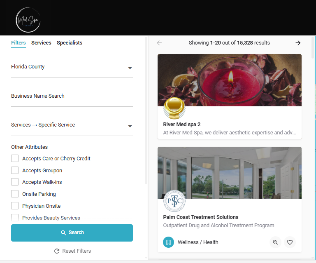Check the Accepts Groupon option

pos(15,170)
